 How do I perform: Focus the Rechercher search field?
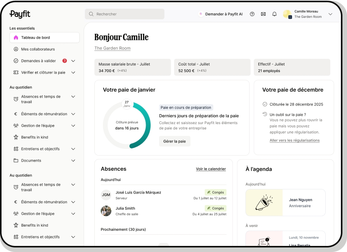click(124, 14)
